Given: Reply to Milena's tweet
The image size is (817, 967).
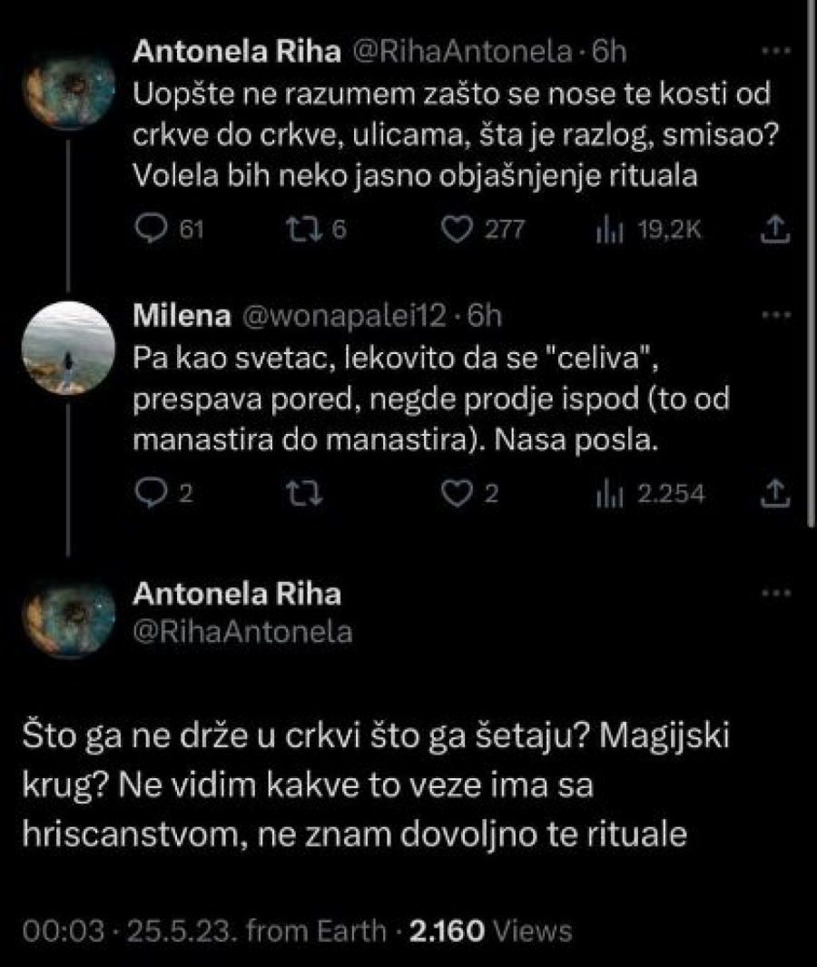Looking at the screenshot, I should 149,493.
